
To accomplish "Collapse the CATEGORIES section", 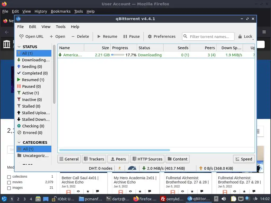I will pos(19,142).
